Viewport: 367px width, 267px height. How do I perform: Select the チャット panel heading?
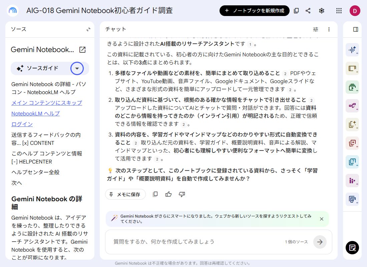point(116,29)
